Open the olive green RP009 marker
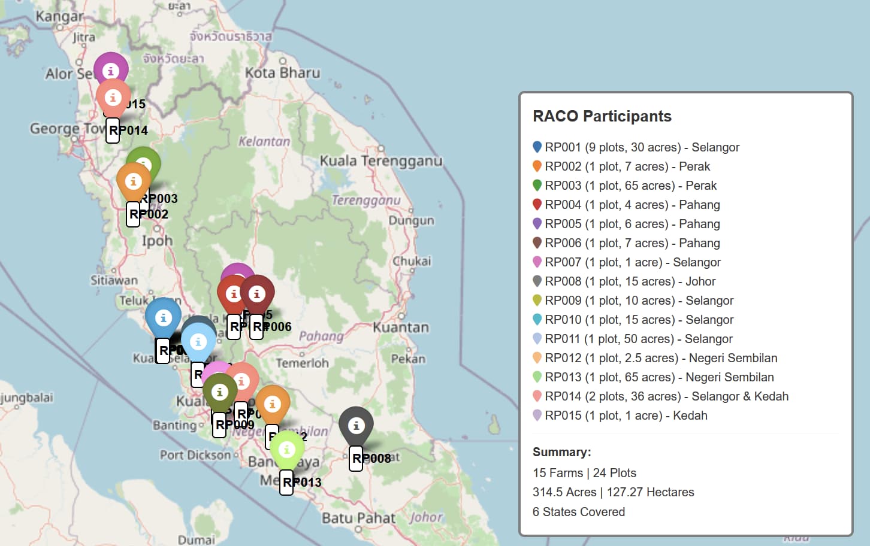The height and width of the screenshot is (546, 870). (220, 392)
